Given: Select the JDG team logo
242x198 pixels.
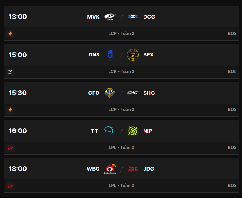Looking at the screenshot, I should click(133, 169).
